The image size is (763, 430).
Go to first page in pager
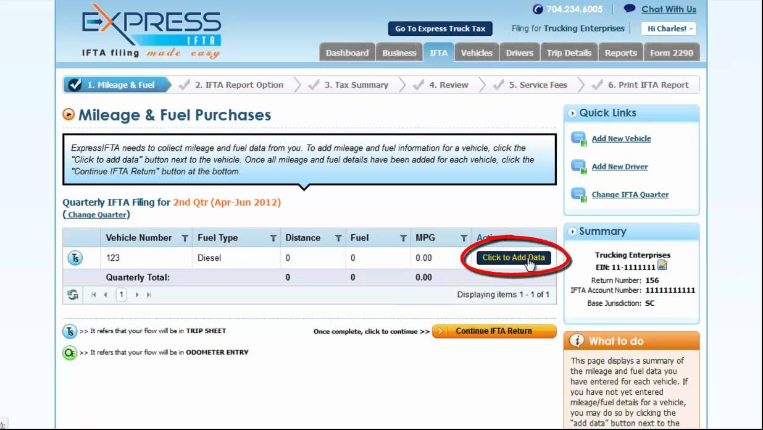tap(94, 295)
